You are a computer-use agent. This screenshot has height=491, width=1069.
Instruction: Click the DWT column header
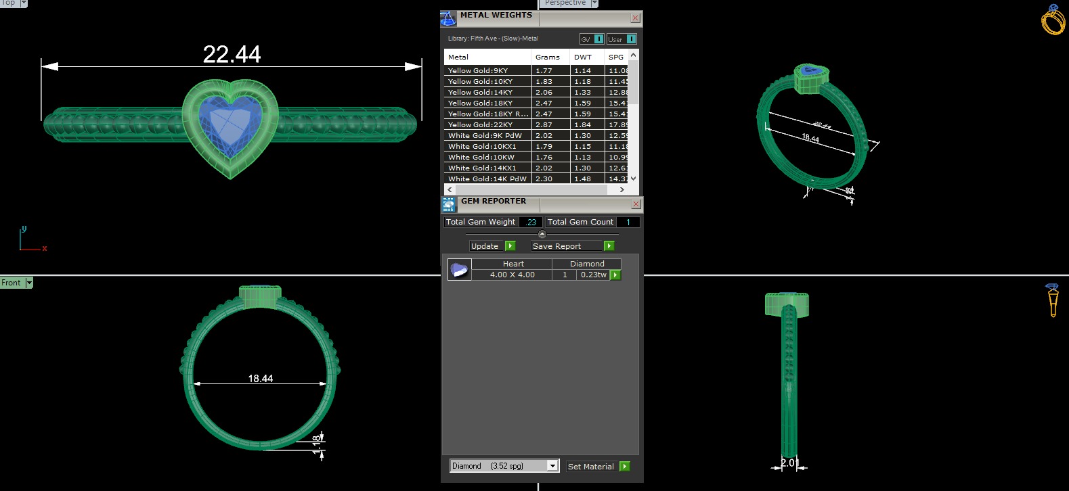587,57
